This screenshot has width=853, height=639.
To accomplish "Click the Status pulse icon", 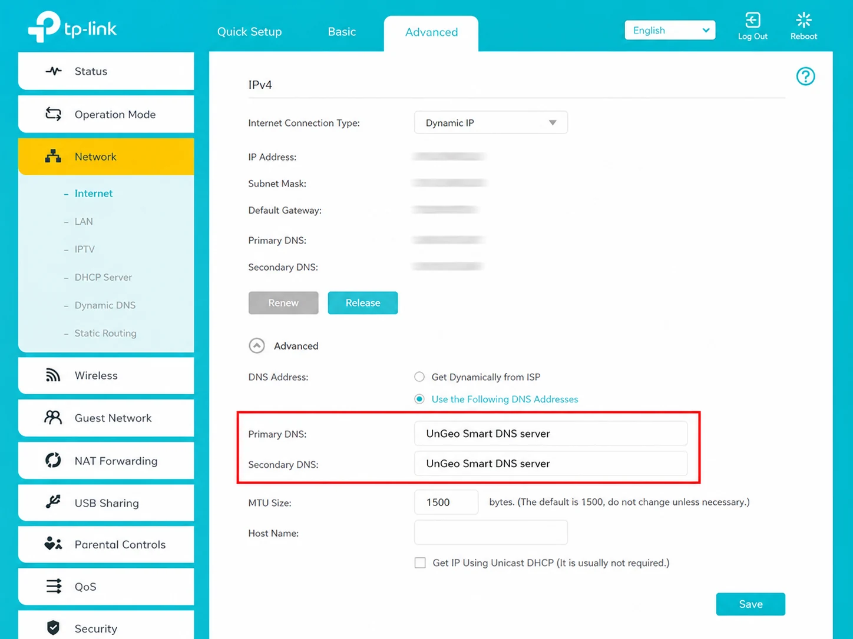I will tap(54, 71).
